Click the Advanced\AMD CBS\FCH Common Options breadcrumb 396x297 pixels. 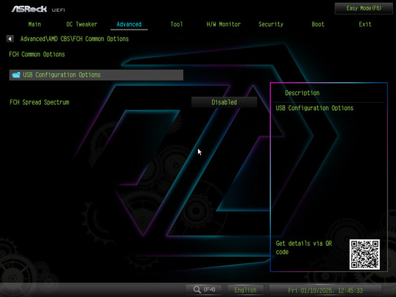(74, 38)
